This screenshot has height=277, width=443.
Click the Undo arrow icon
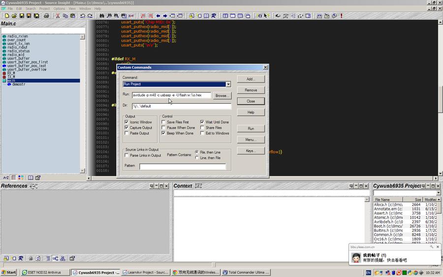[x=82, y=16]
